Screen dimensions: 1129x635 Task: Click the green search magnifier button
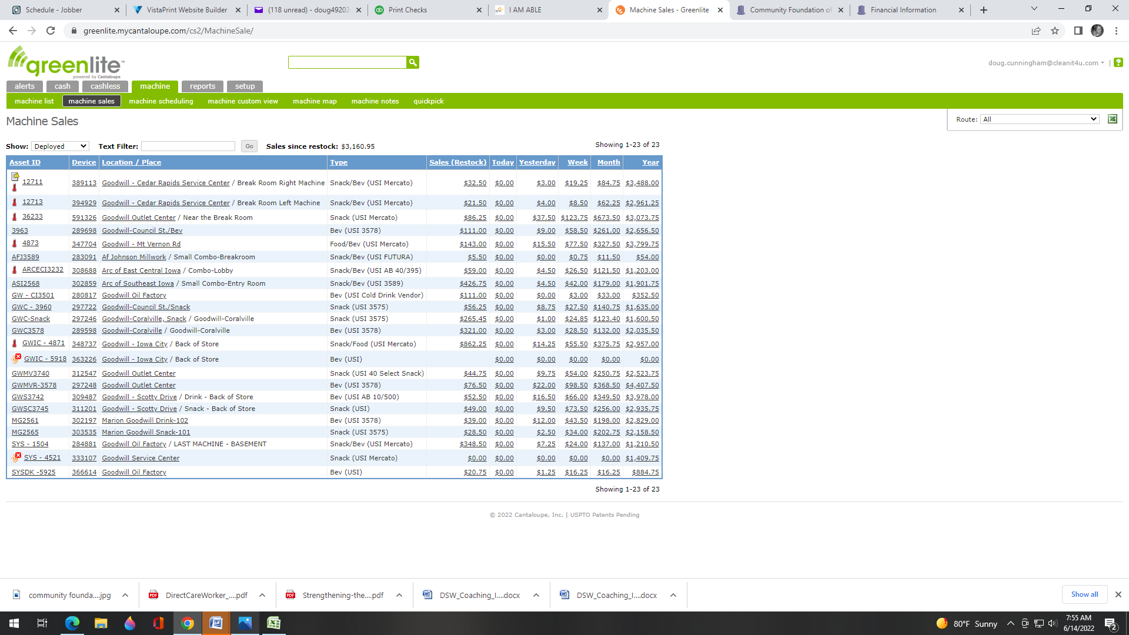tap(413, 62)
